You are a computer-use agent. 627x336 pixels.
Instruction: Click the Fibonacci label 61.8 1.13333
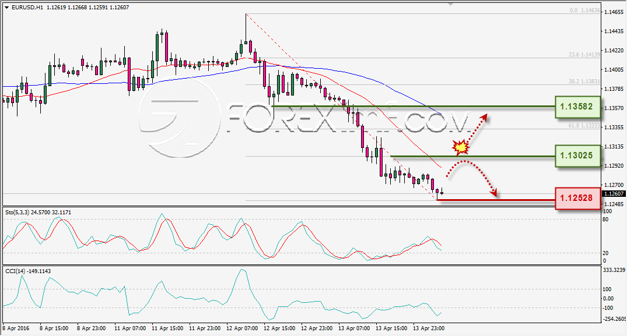tap(584, 125)
